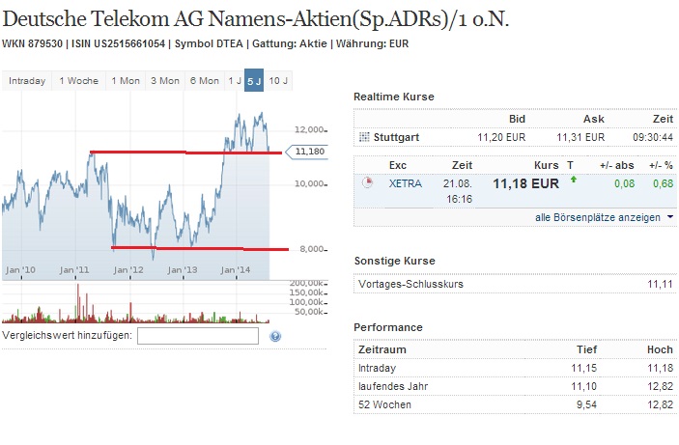The image size is (679, 445).
Task: Open the 6 Mon chart tab
Action: click(x=204, y=80)
